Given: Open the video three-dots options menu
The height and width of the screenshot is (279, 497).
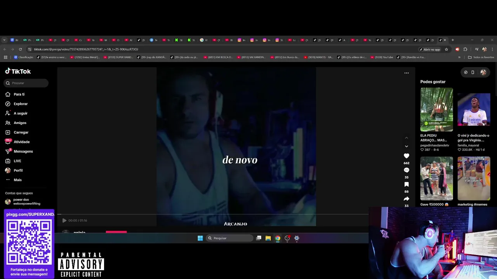Looking at the screenshot, I should tap(407, 73).
